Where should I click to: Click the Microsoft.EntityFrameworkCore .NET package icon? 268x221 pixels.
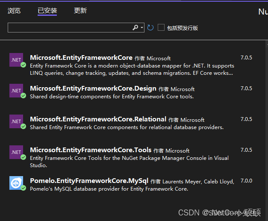click(x=16, y=60)
